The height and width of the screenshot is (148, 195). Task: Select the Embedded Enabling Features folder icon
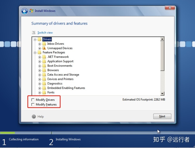tap(44, 88)
